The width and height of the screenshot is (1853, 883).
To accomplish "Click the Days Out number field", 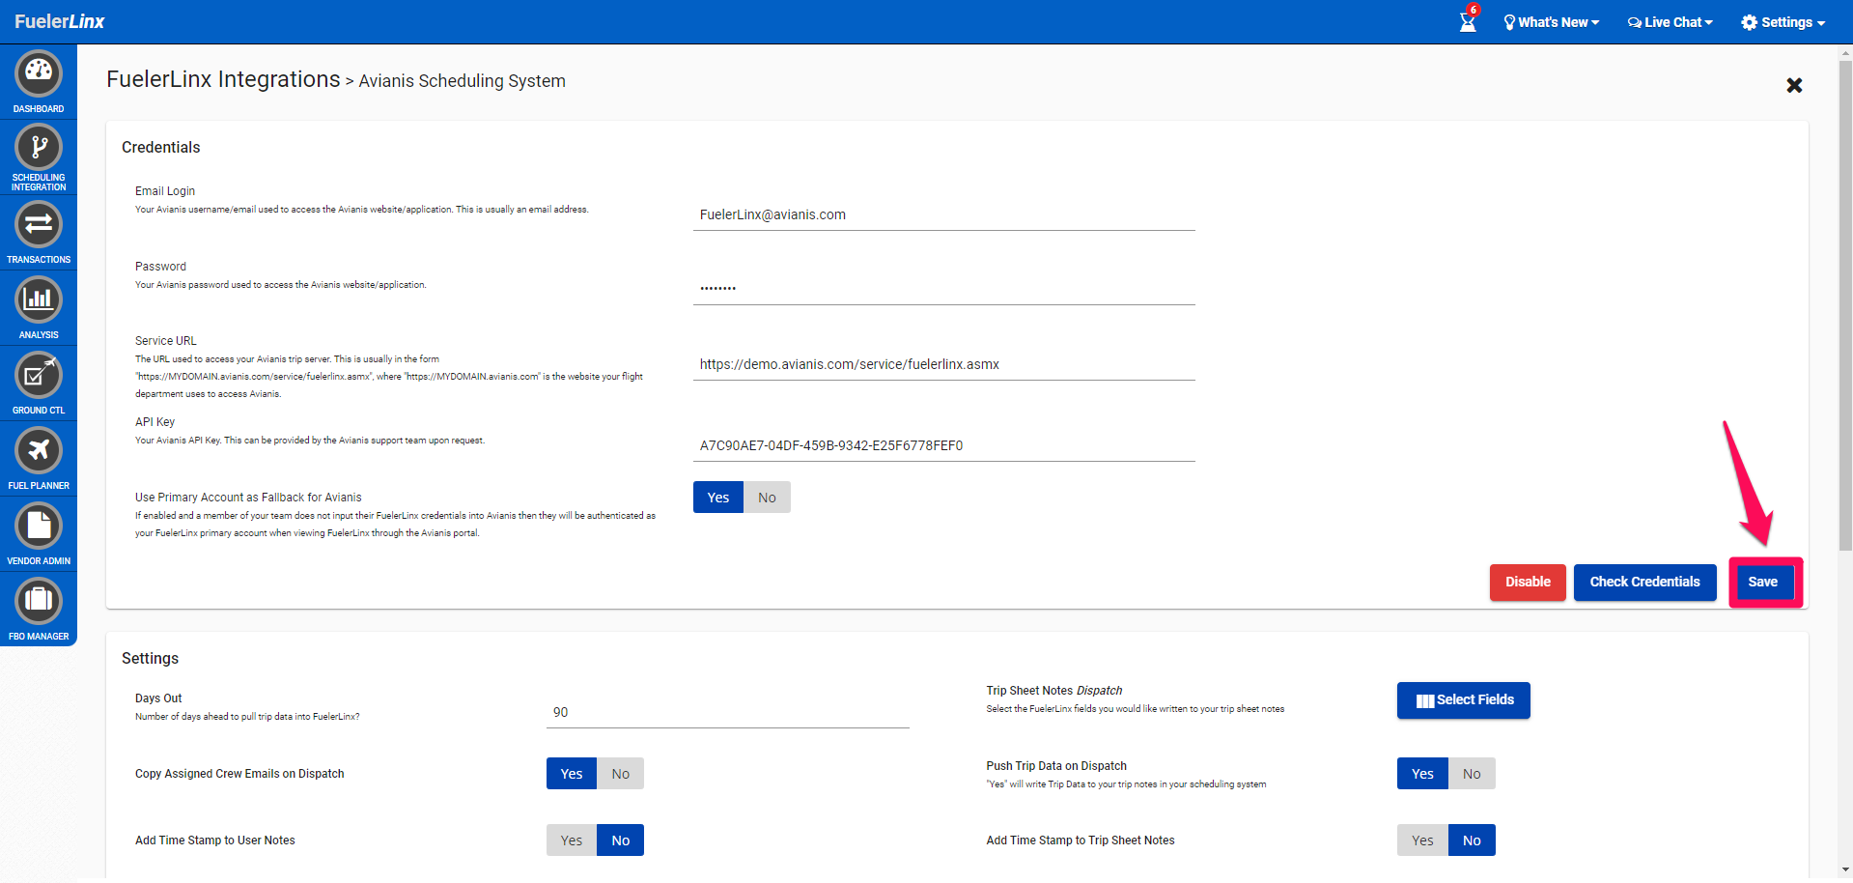I will coord(728,713).
